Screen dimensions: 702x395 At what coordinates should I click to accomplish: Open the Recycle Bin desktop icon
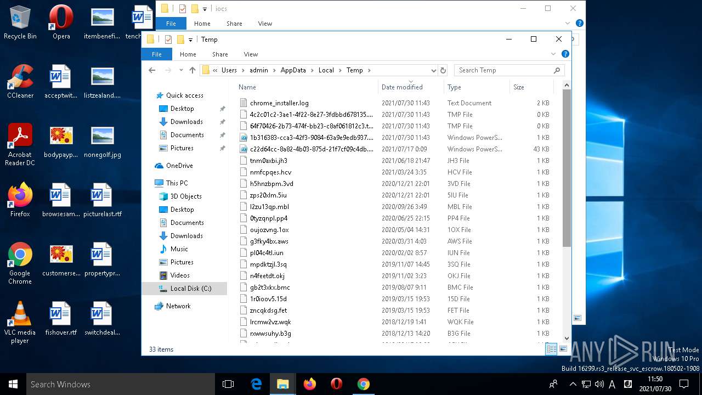click(x=20, y=22)
